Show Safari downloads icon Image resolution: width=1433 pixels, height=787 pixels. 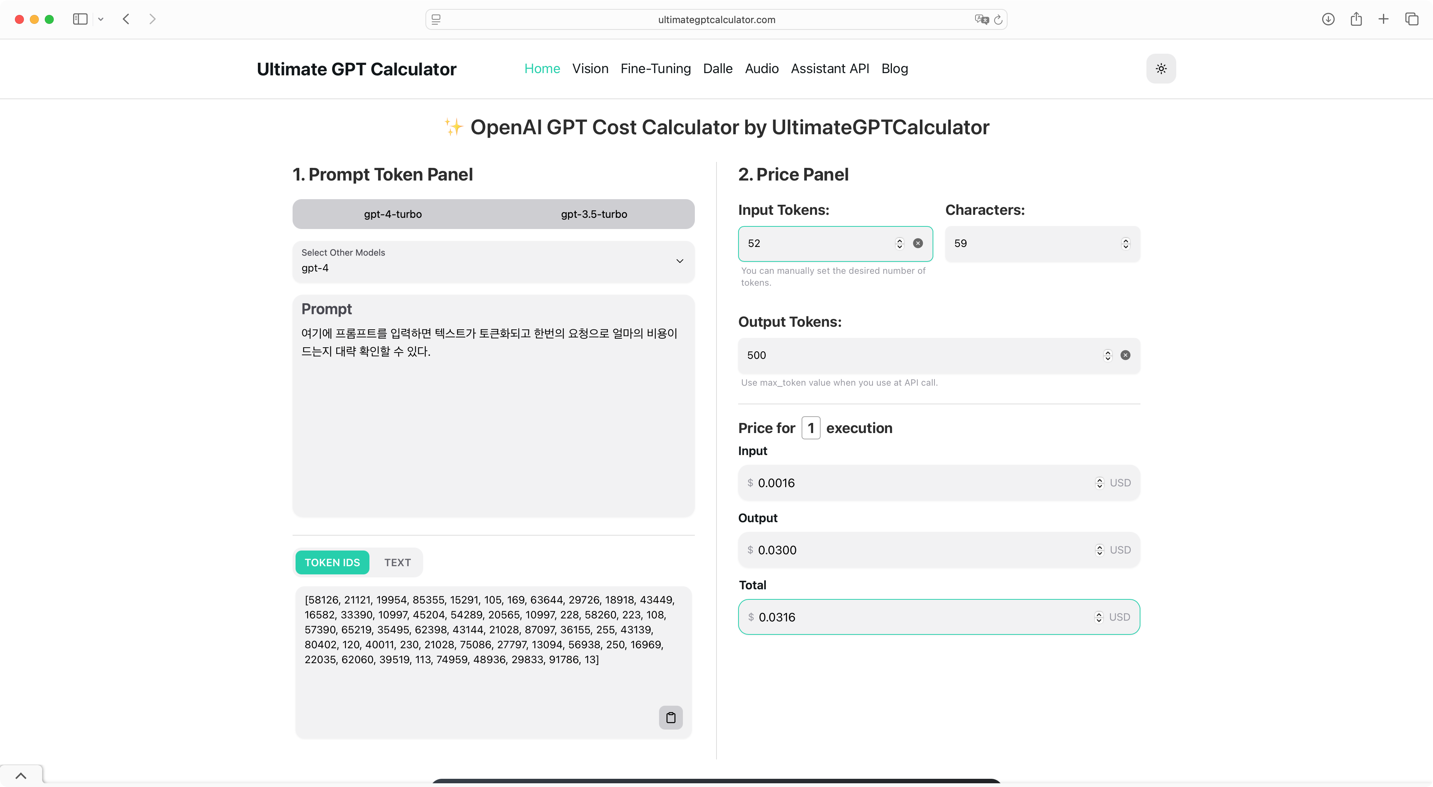(1328, 19)
